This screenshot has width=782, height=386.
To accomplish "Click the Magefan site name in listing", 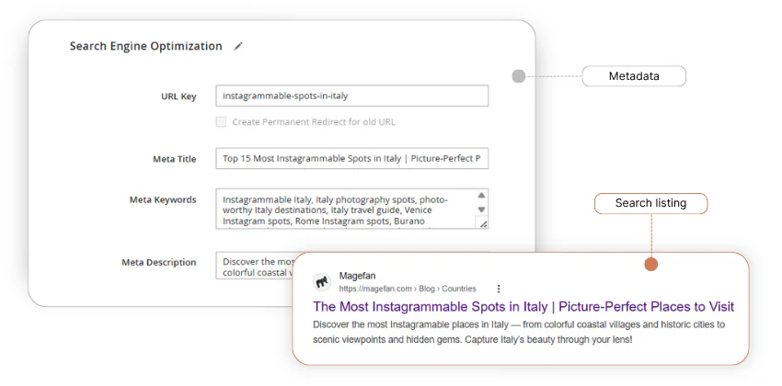I will coord(357,276).
